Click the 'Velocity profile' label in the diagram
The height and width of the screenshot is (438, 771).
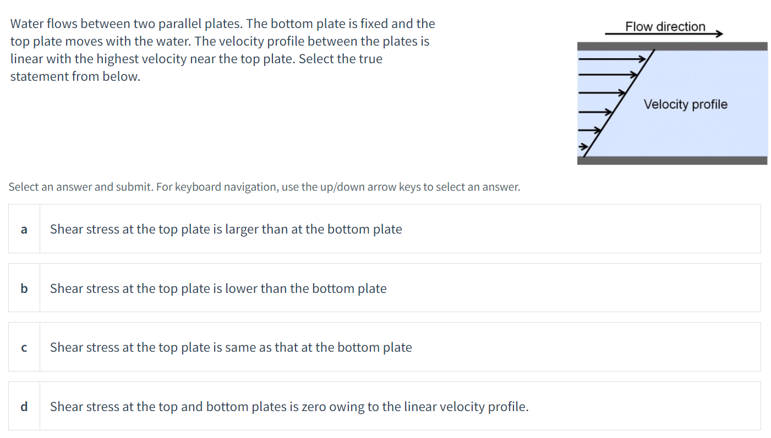pyautogui.click(x=685, y=104)
